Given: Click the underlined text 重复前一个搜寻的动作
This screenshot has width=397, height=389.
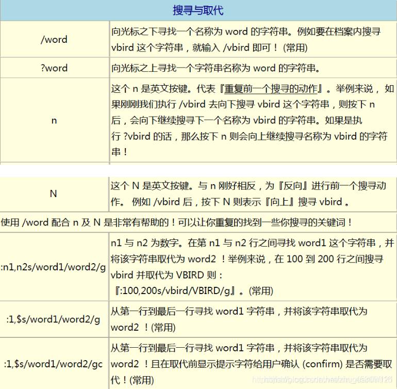Looking at the screenshot, I should (x=271, y=89).
